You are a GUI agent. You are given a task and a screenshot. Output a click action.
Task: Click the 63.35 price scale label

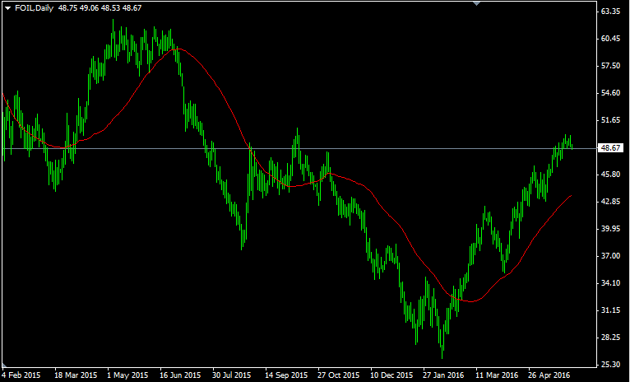coord(611,12)
